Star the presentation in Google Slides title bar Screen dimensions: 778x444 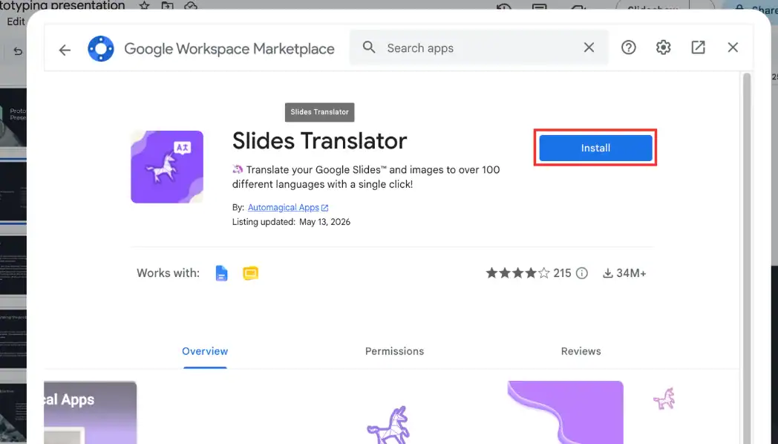pos(144,5)
